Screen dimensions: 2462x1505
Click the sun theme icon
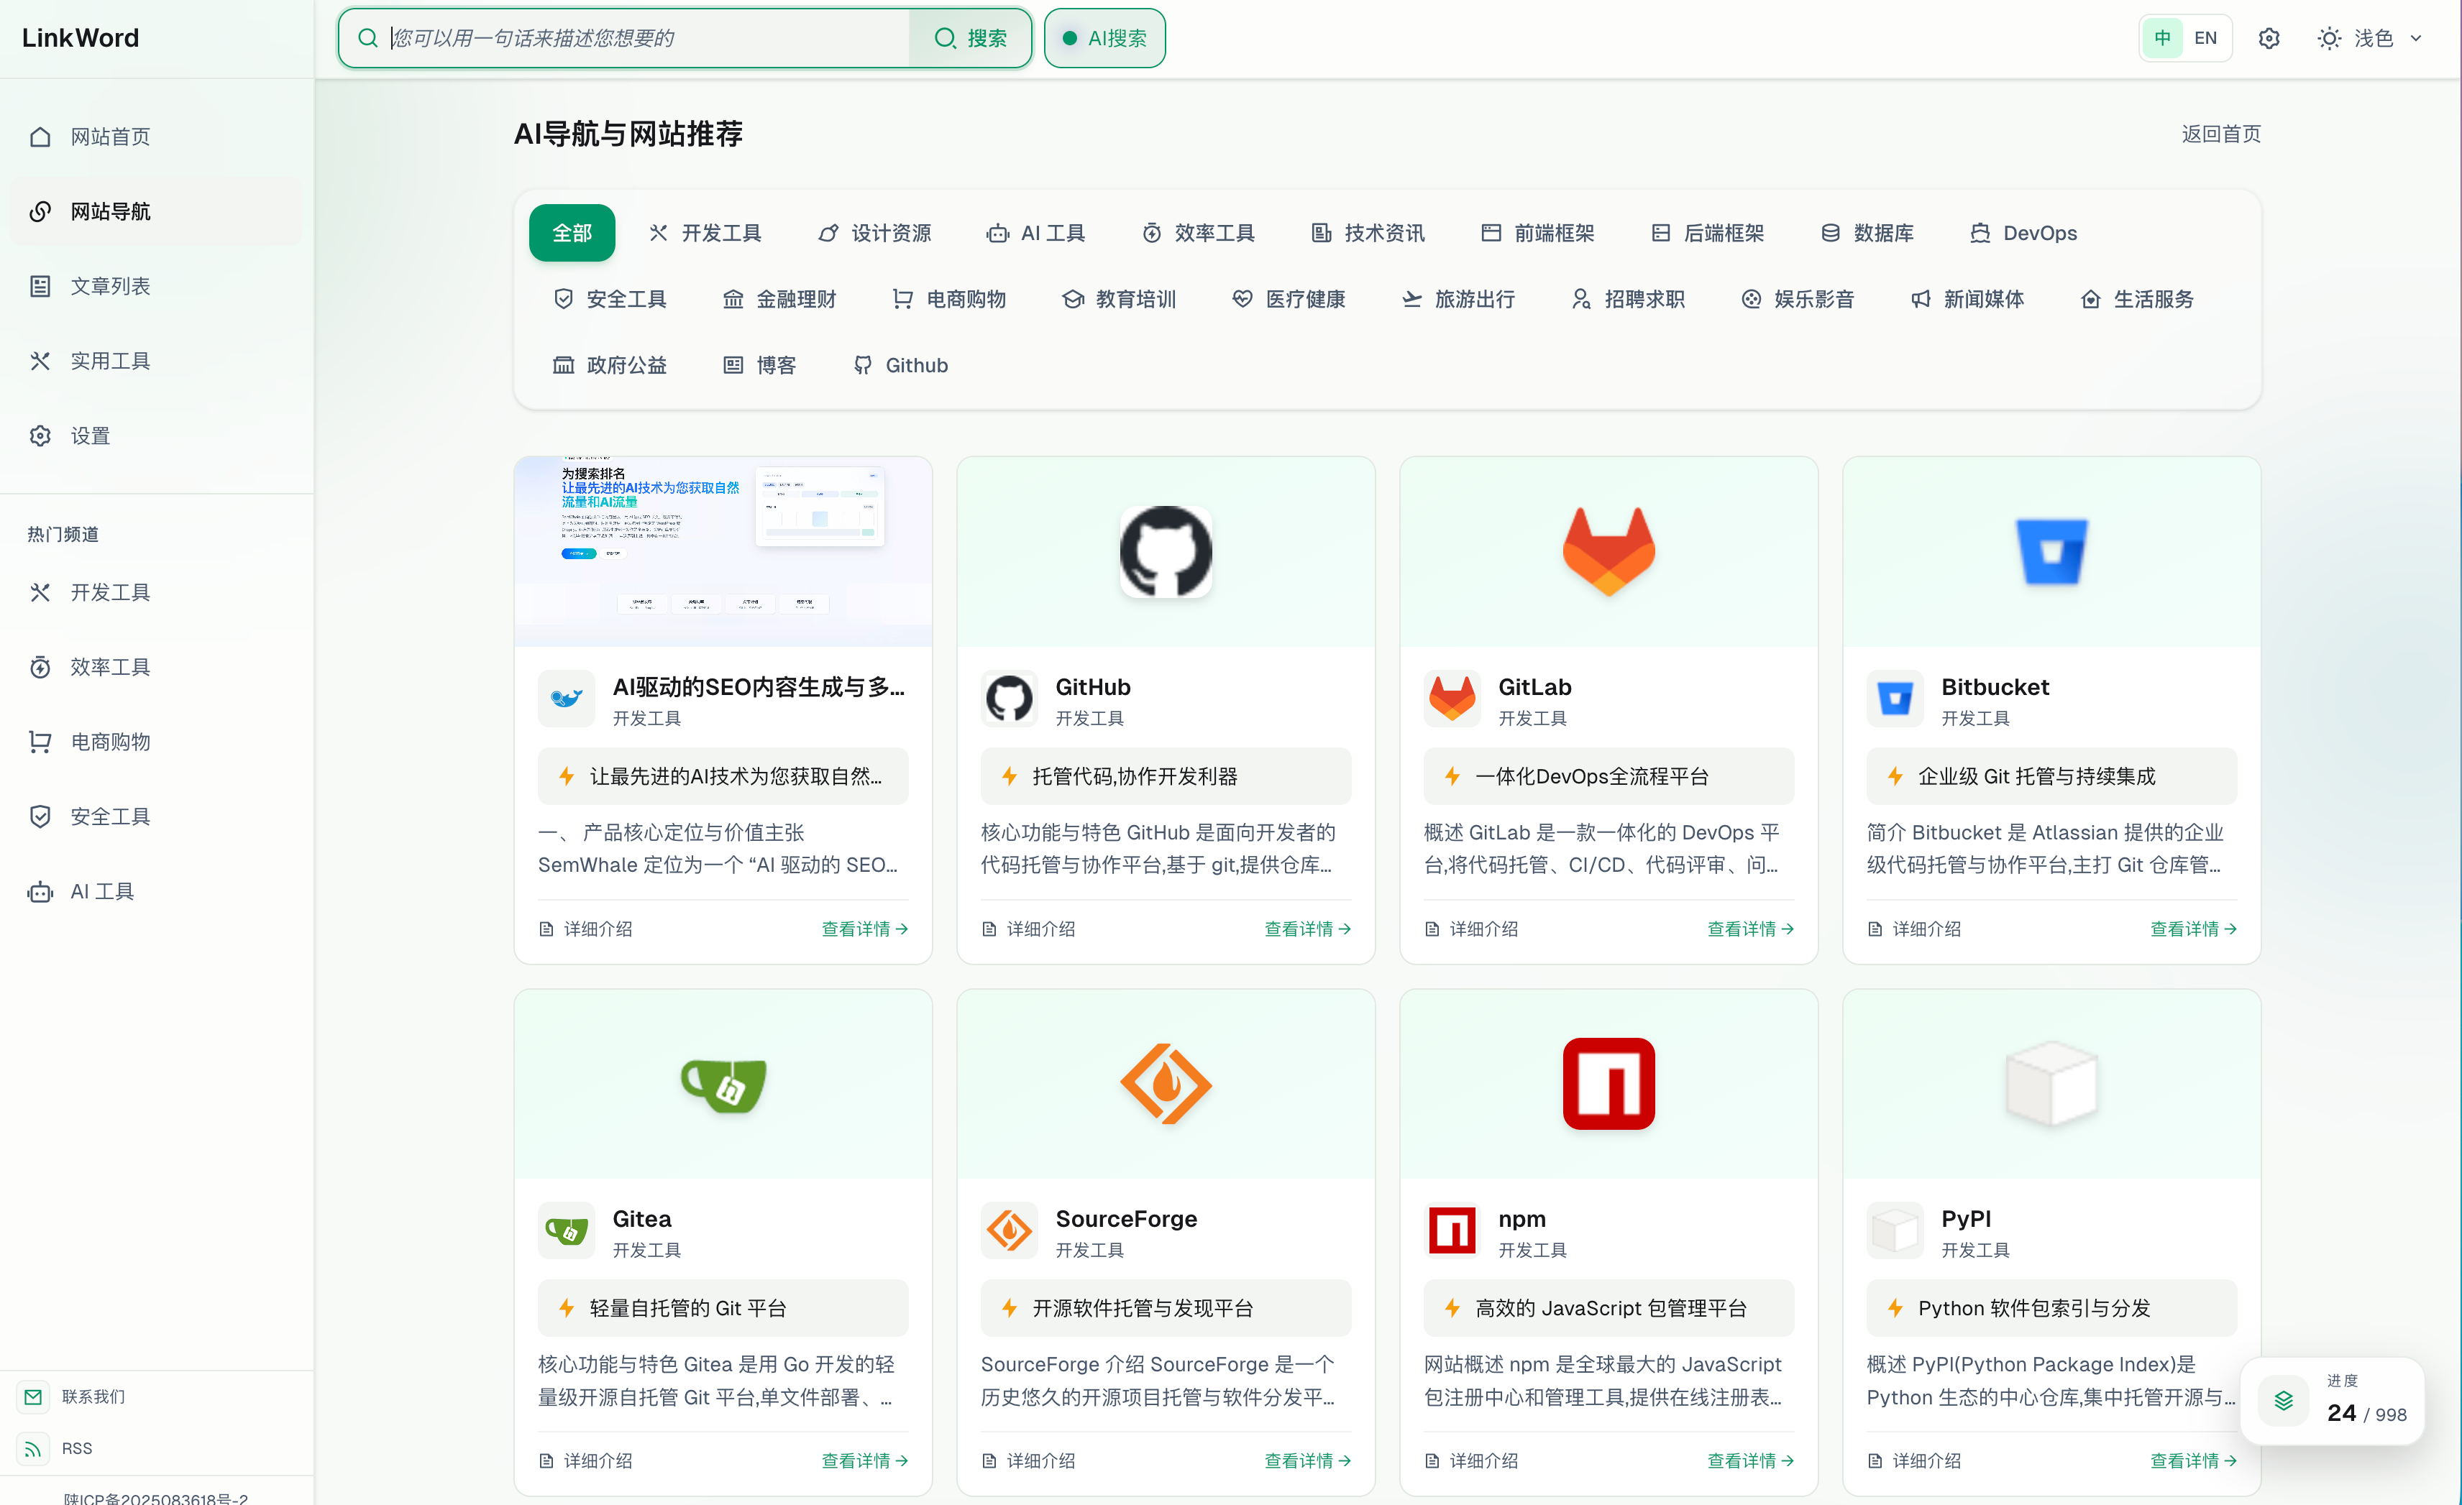2328,38
